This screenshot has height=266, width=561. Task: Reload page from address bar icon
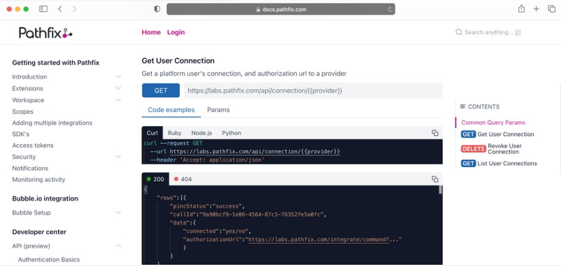pyautogui.click(x=390, y=10)
